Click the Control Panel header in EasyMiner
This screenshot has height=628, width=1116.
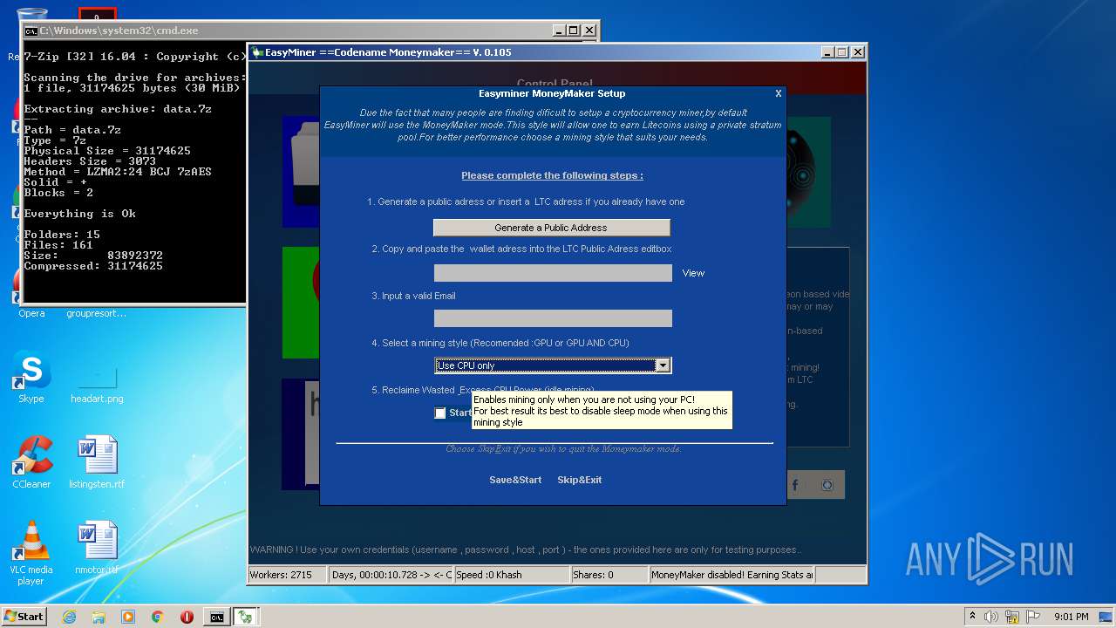tap(555, 84)
